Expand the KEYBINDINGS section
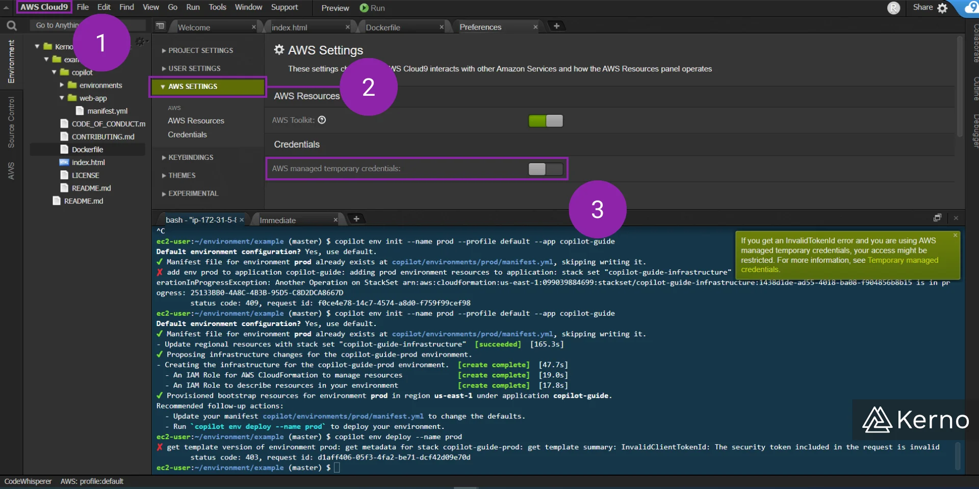 pyautogui.click(x=191, y=157)
